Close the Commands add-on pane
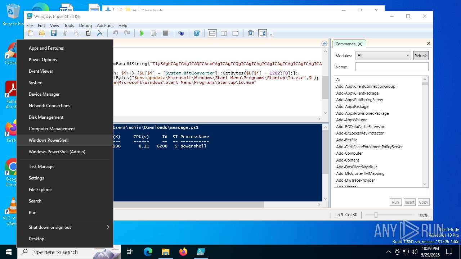Image resolution: width=461 pixels, height=259 pixels. click(x=429, y=44)
